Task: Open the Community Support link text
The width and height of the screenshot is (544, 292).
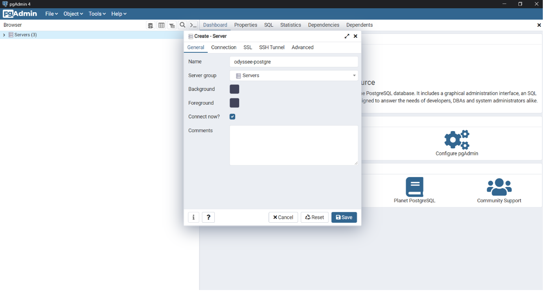Action: (499, 201)
